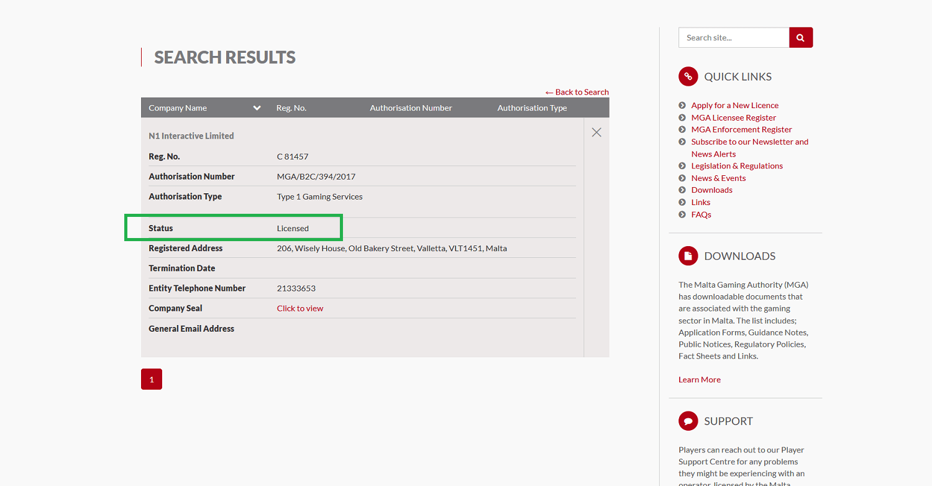Viewport: 932px width, 486px height.
Task: Click the Type 1 Gaming Services value
Action: [320, 196]
